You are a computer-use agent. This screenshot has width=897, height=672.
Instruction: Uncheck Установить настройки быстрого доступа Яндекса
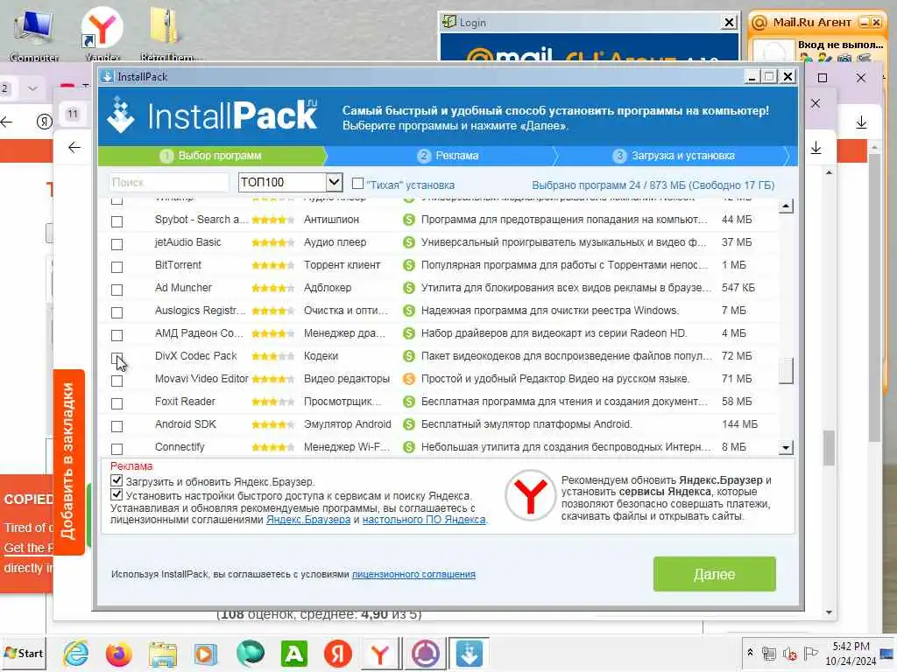point(117,494)
